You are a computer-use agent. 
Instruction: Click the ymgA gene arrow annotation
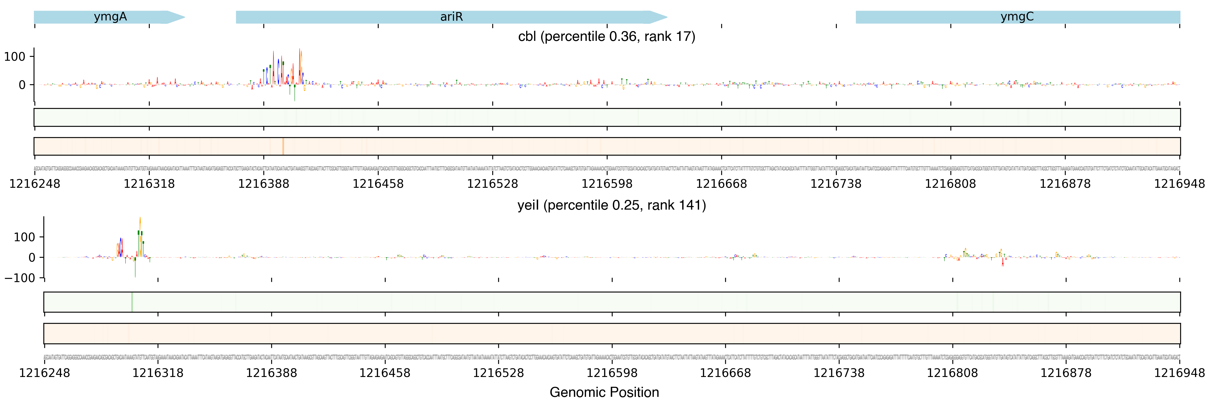tap(110, 17)
